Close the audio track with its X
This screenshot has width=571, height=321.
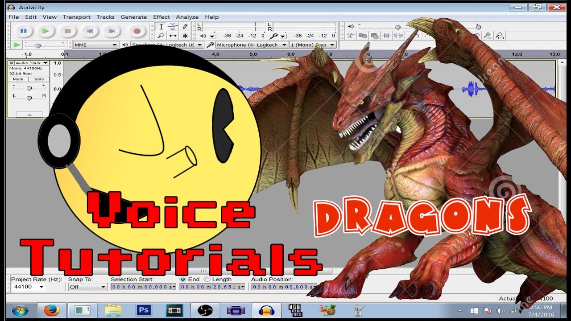tap(12, 63)
